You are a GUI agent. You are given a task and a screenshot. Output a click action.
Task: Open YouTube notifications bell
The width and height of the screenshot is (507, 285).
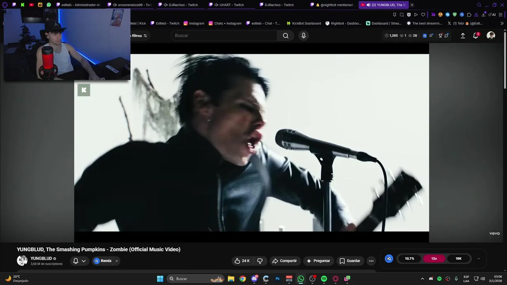click(x=476, y=36)
